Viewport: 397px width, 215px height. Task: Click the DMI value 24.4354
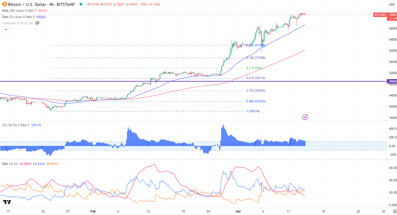tap(39, 164)
